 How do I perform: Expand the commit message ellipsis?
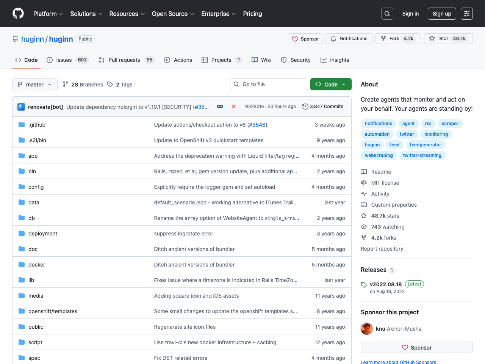coord(220,107)
